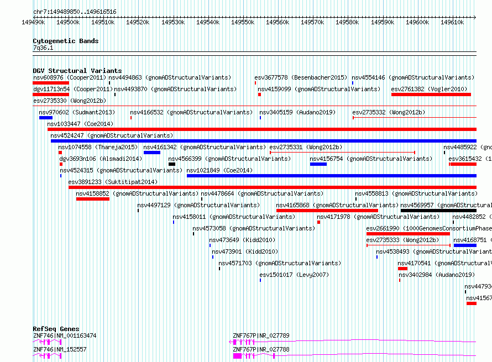Image resolution: width=492 pixels, height=362 pixels.
Task: Click the 149600k ruler position
Action: click(x=417, y=22)
